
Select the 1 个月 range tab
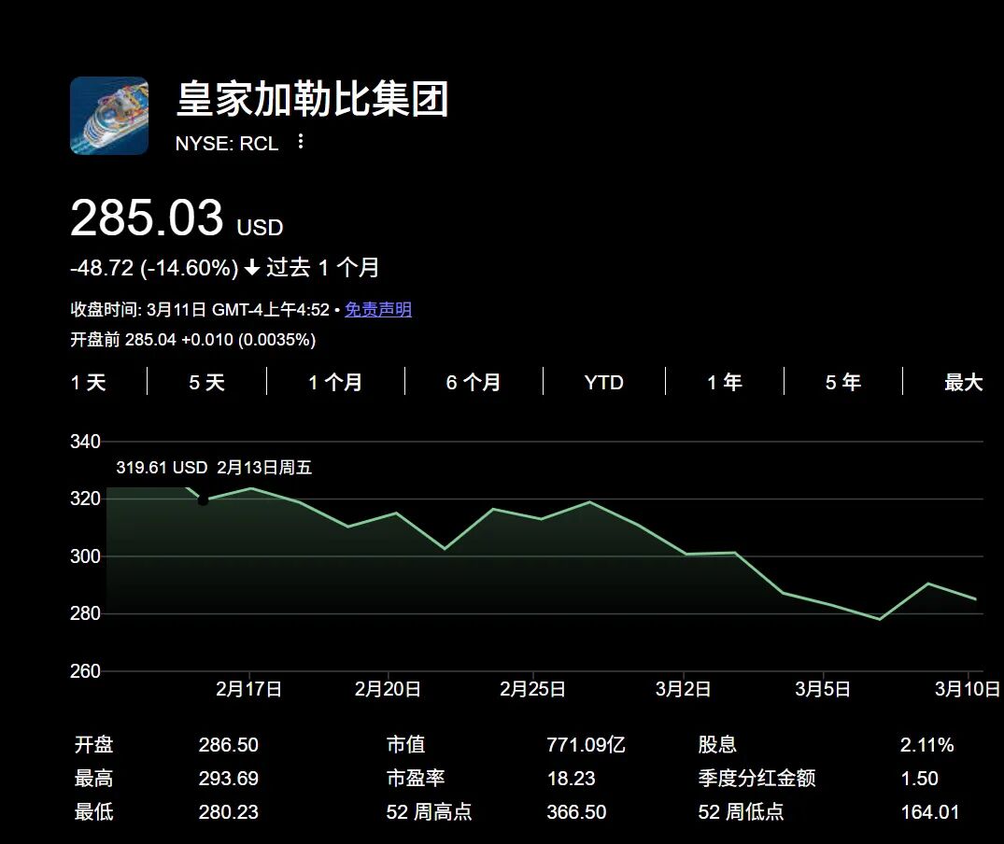point(335,383)
